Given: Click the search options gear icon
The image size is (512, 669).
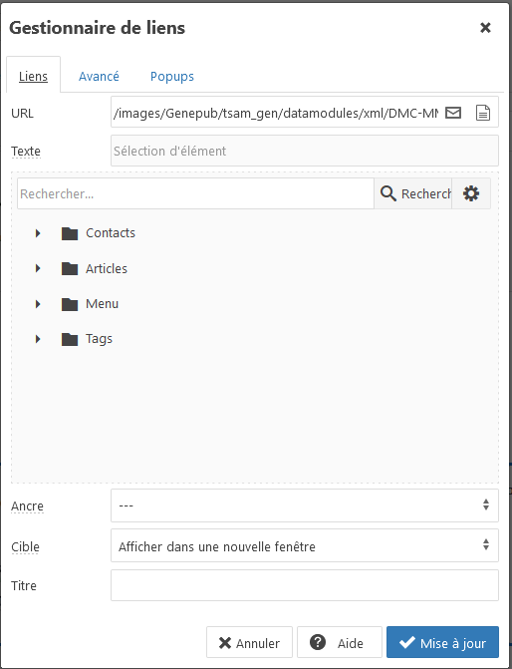Looking at the screenshot, I should click(471, 193).
